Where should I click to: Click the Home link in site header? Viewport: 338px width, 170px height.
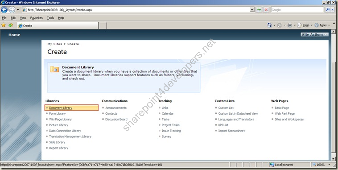pyautogui.click(x=14, y=35)
